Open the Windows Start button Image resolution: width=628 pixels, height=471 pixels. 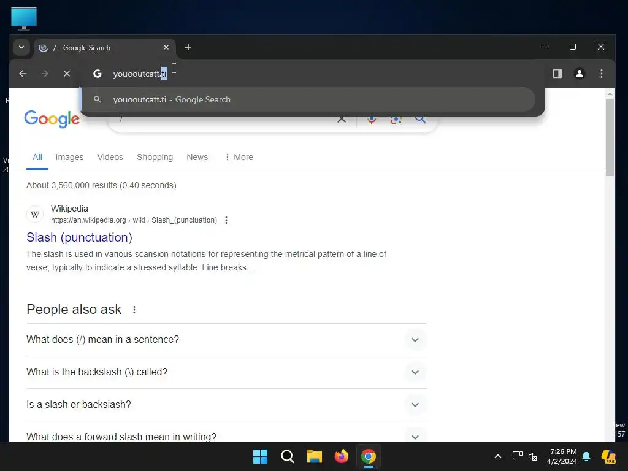pyautogui.click(x=260, y=456)
